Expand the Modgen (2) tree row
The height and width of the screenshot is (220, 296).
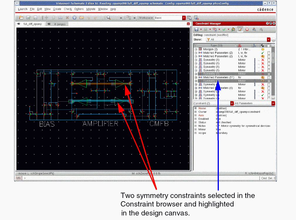(x=196, y=49)
